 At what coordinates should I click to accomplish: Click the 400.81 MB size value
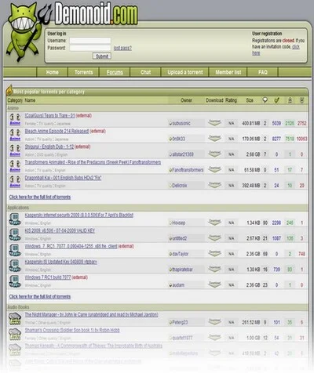point(251,123)
